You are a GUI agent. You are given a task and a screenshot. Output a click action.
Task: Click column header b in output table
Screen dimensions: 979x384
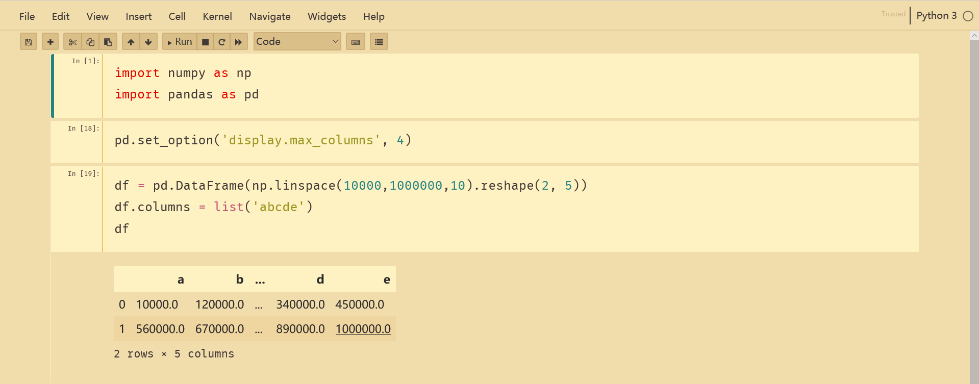pyautogui.click(x=240, y=279)
